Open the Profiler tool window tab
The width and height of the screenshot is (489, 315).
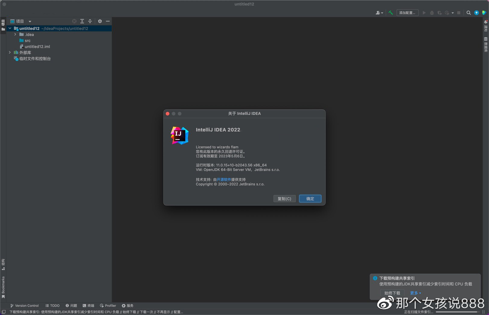click(108, 306)
